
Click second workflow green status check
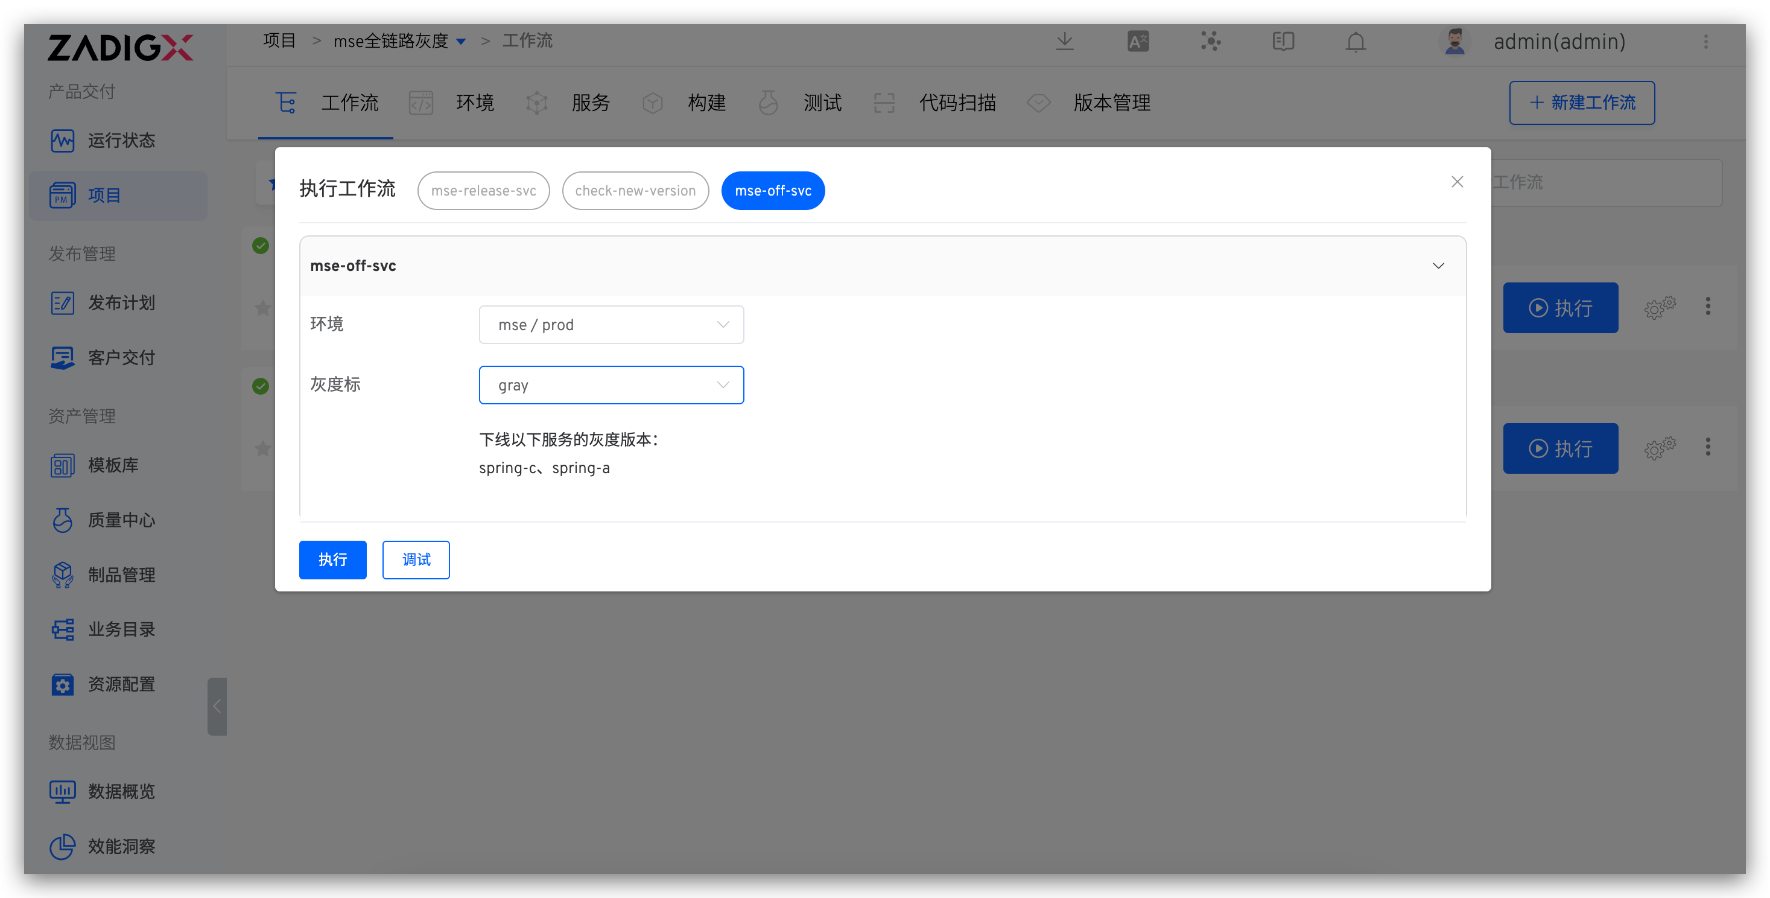point(261,386)
